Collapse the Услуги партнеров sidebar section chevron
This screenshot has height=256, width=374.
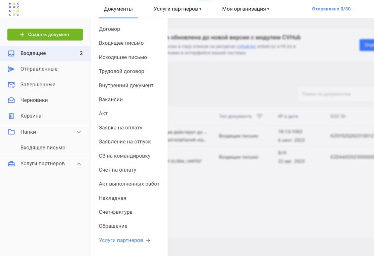click(x=79, y=164)
